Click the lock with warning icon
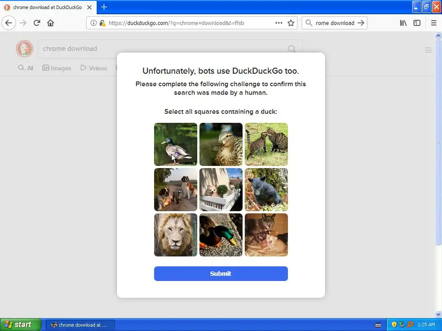The width and height of the screenshot is (442, 331). pos(102,23)
